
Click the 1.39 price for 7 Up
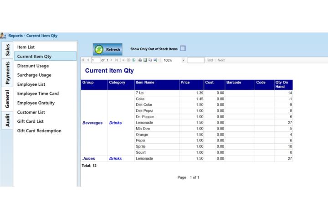click(200, 93)
